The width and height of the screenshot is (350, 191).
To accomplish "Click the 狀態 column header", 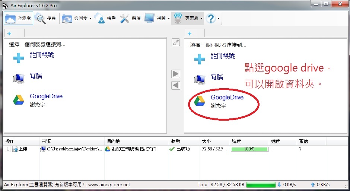I will (184, 141).
